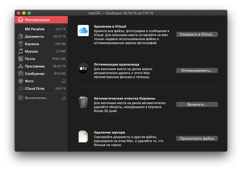
Task: Click the 918,4 МБ size value
Action: pos(59,59)
